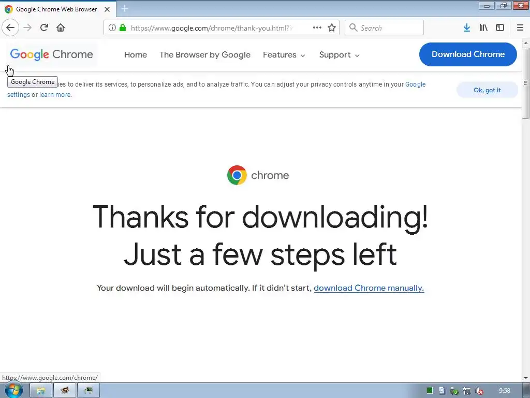Expand the Features dropdown menu
The height and width of the screenshot is (398, 530).
coord(284,55)
